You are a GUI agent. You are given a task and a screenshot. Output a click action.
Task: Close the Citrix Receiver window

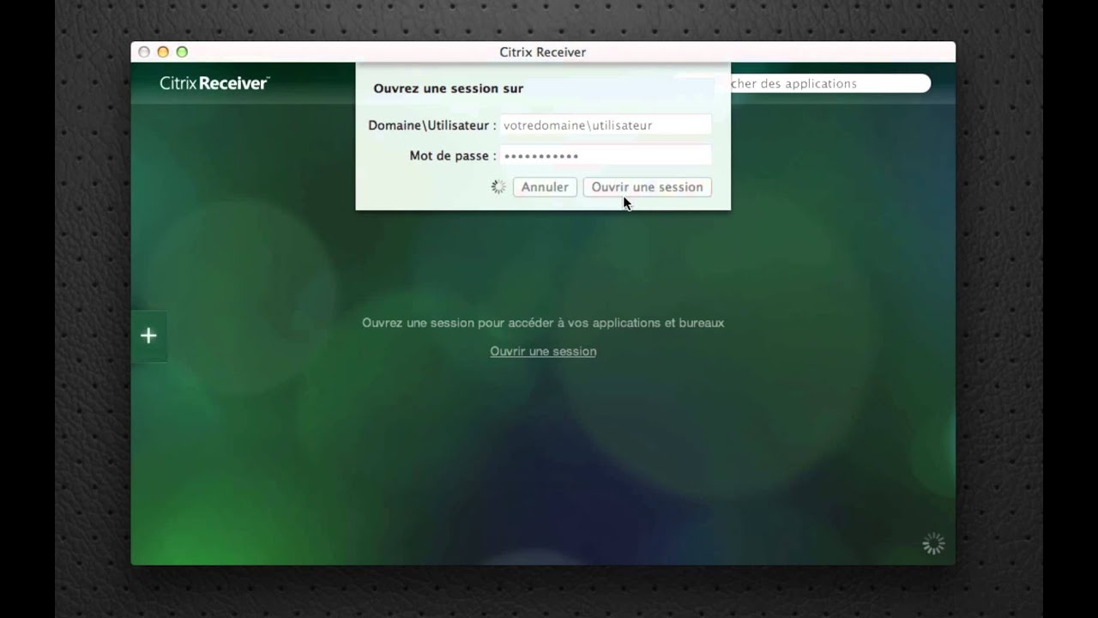click(x=144, y=52)
